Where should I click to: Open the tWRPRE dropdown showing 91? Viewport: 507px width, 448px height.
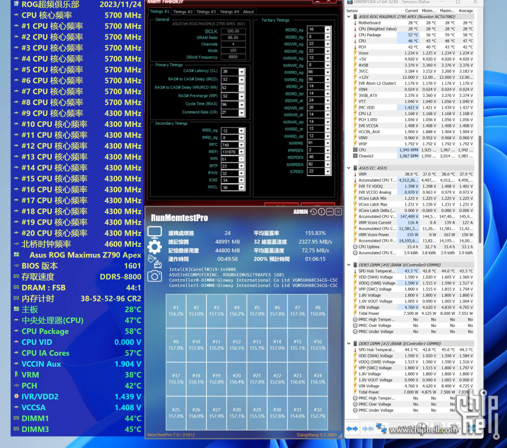click(x=327, y=143)
